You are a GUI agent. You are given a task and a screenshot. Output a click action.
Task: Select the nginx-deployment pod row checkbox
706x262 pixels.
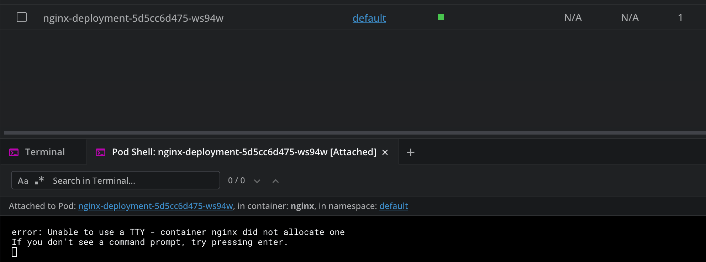22,17
